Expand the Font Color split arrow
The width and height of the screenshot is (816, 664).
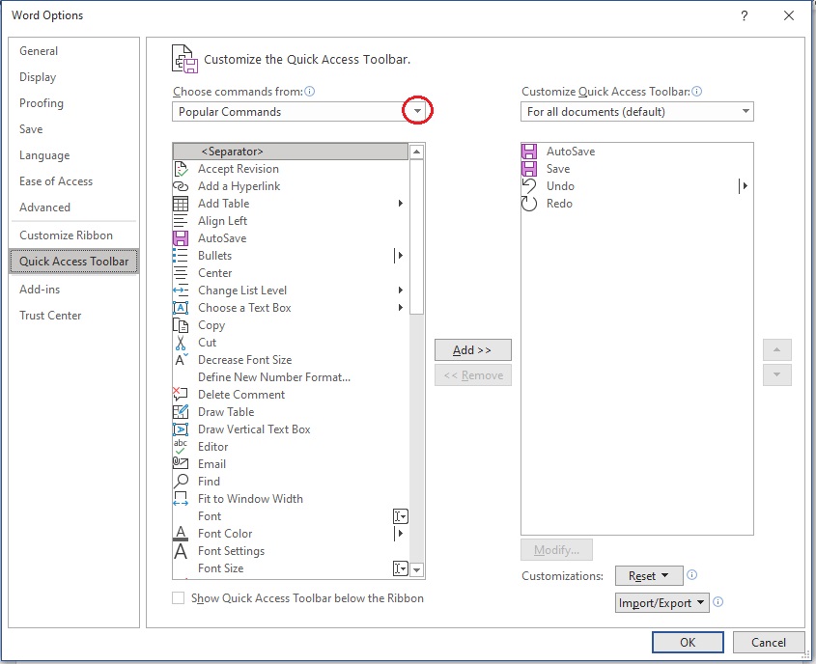399,534
